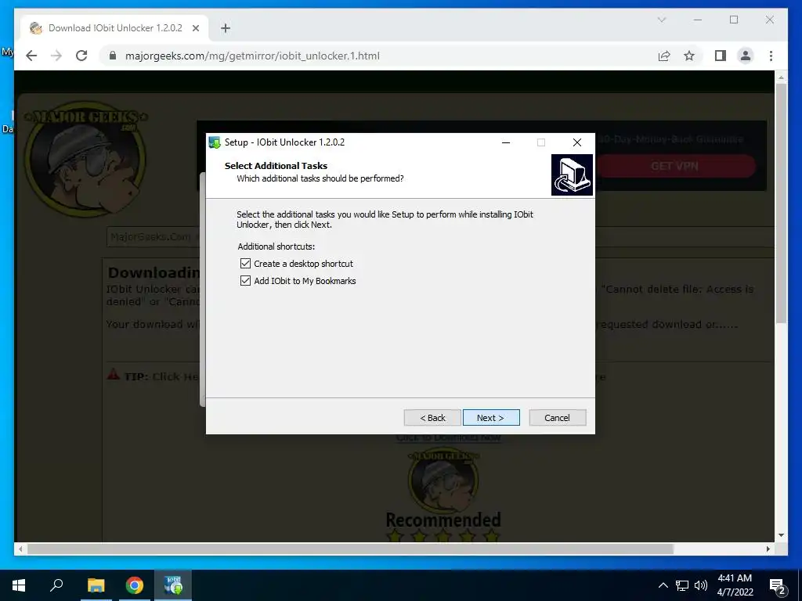Image resolution: width=802 pixels, height=601 pixels.
Task: Show hidden tray icons chevron
Action: (x=663, y=585)
